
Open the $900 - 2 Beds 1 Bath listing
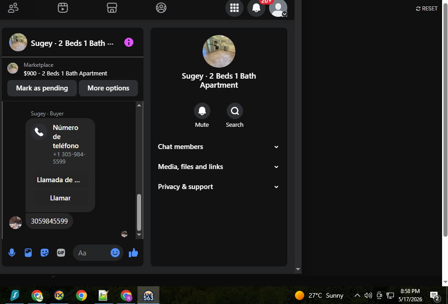point(65,73)
